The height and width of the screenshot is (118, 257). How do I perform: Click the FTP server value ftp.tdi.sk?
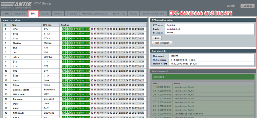pos(171,25)
